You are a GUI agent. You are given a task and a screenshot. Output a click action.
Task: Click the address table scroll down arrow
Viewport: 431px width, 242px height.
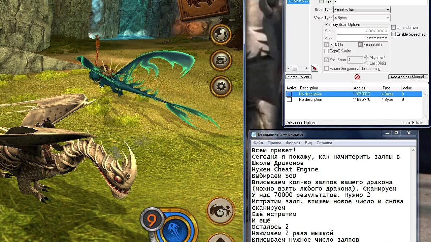(425, 116)
